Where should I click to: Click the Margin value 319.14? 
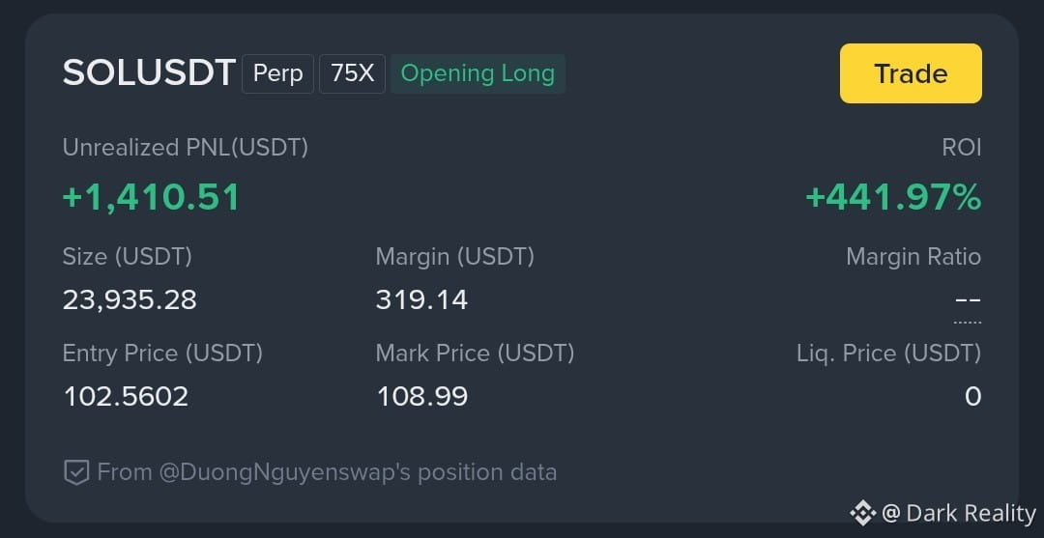tap(422, 300)
